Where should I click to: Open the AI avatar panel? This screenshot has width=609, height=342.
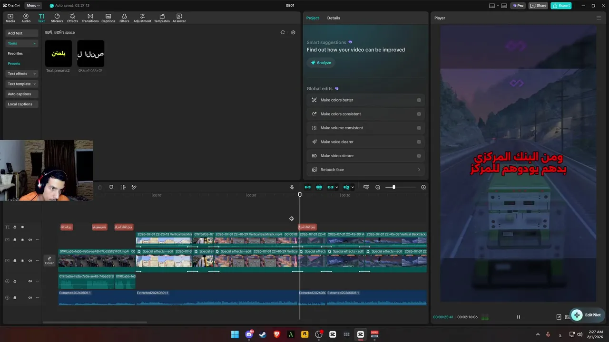(x=179, y=18)
